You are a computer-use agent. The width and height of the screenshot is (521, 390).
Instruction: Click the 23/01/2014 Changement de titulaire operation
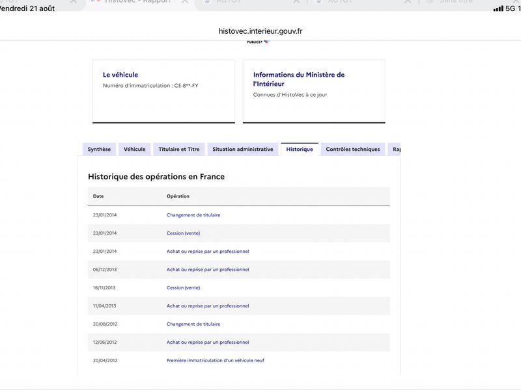click(x=193, y=215)
